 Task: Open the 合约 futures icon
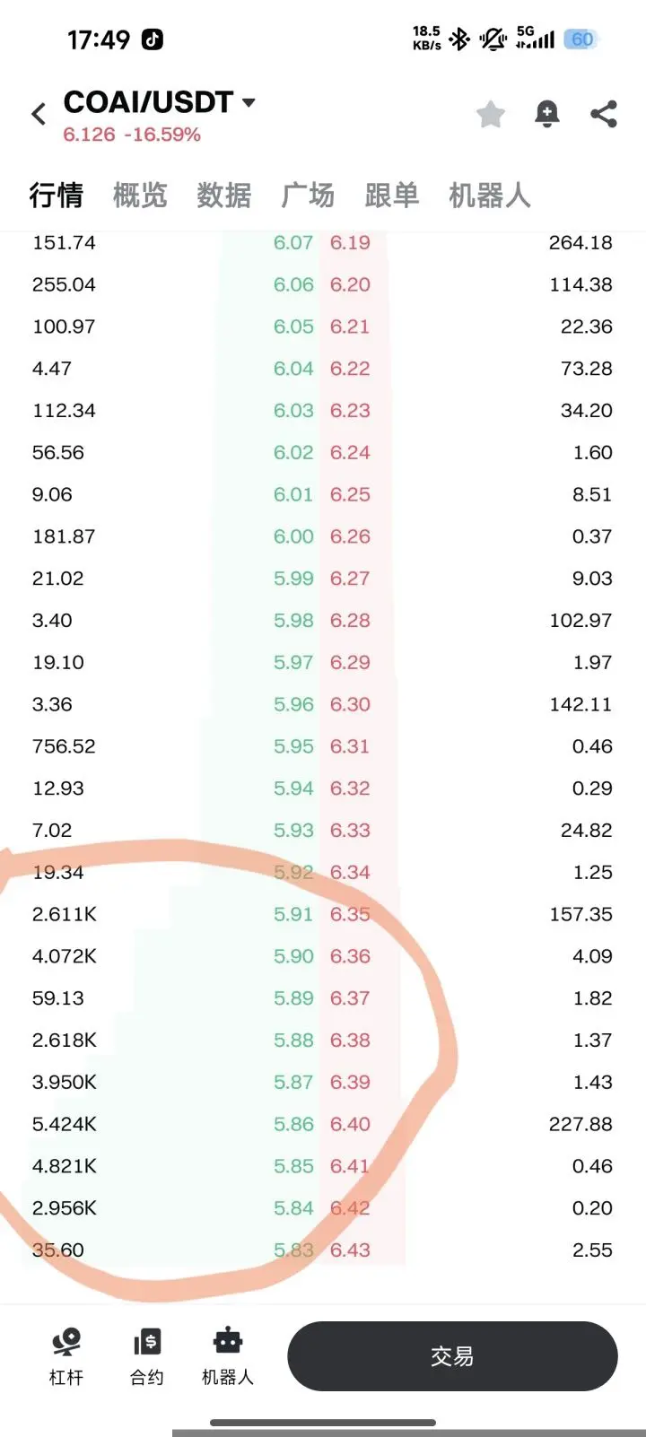(x=147, y=1356)
